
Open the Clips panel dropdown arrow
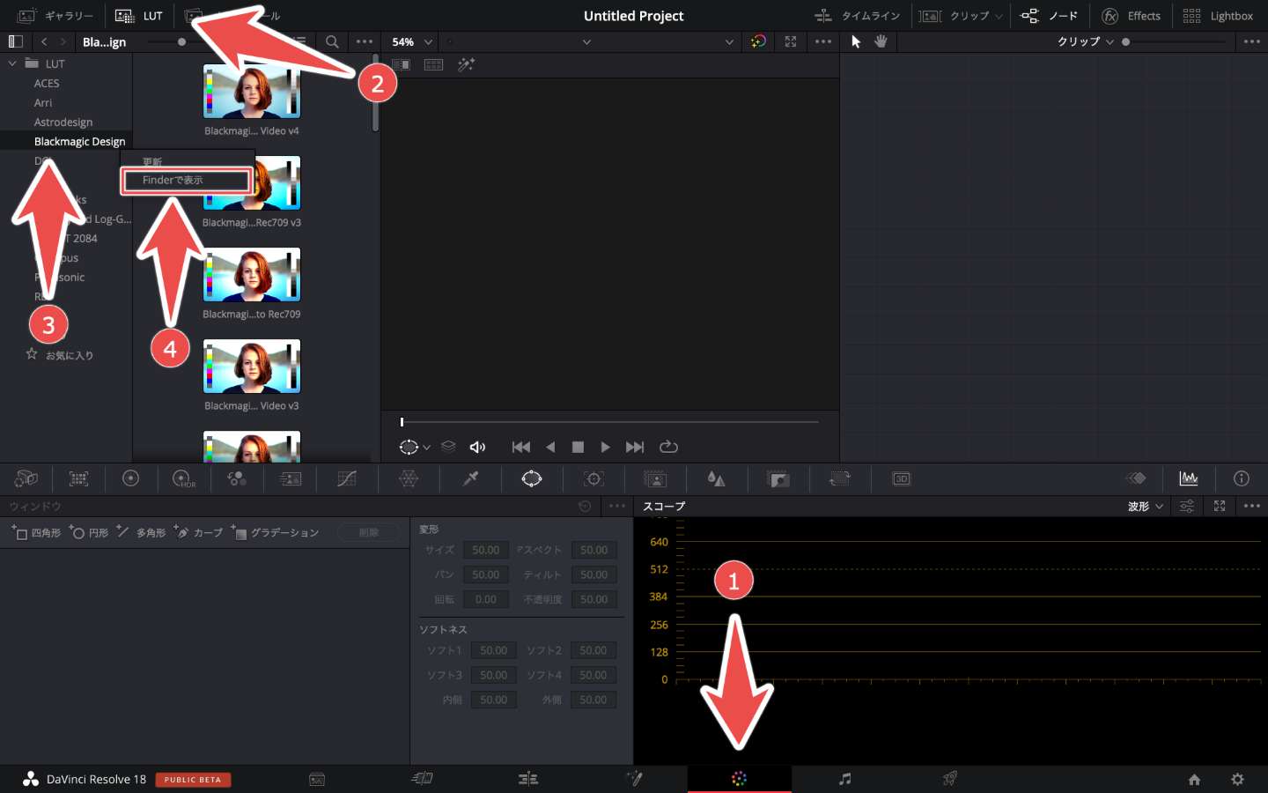point(999,16)
